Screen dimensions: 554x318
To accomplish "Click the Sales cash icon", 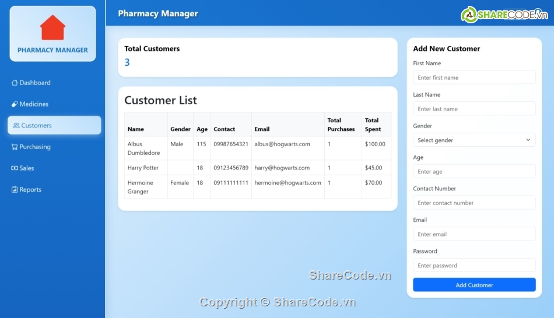I will 15,168.
